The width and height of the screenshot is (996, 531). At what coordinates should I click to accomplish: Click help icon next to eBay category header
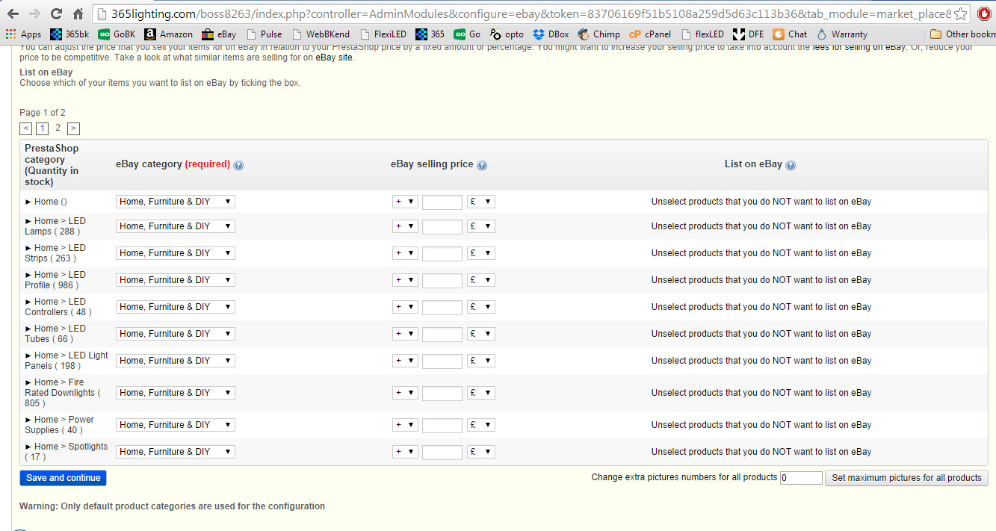pyautogui.click(x=238, y=165)
